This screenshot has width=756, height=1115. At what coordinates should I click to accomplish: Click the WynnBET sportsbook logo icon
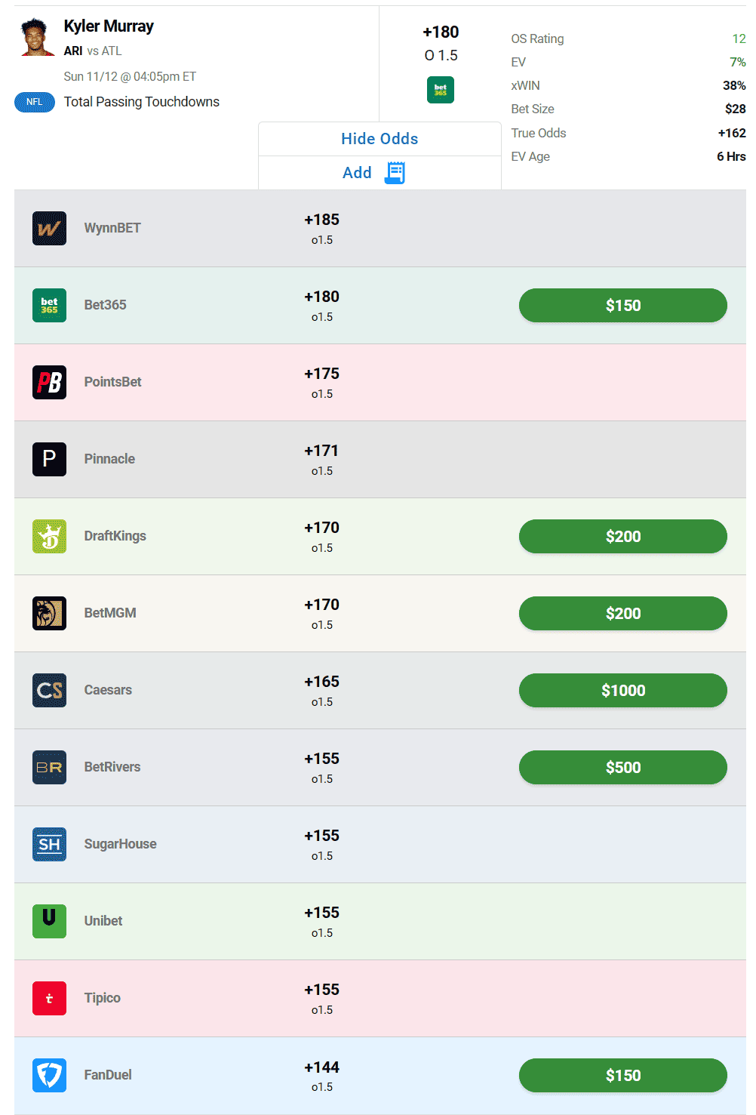(49, 228)
